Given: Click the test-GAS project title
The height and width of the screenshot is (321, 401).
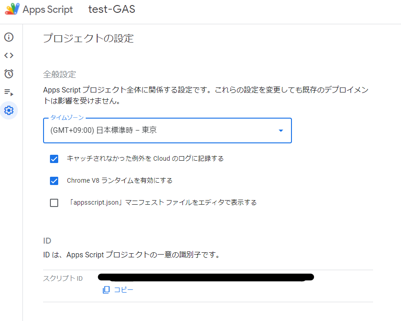Looking at the screenshot, I should click(x=111, y=10).
